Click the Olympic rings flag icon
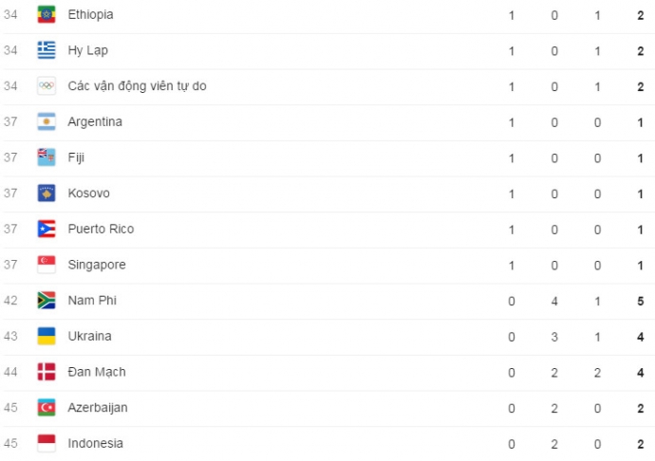Viewport: 655px width, 461px height. (46, 86)
